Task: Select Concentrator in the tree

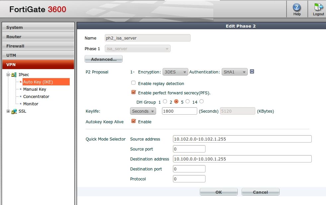Action: point(36,97)
